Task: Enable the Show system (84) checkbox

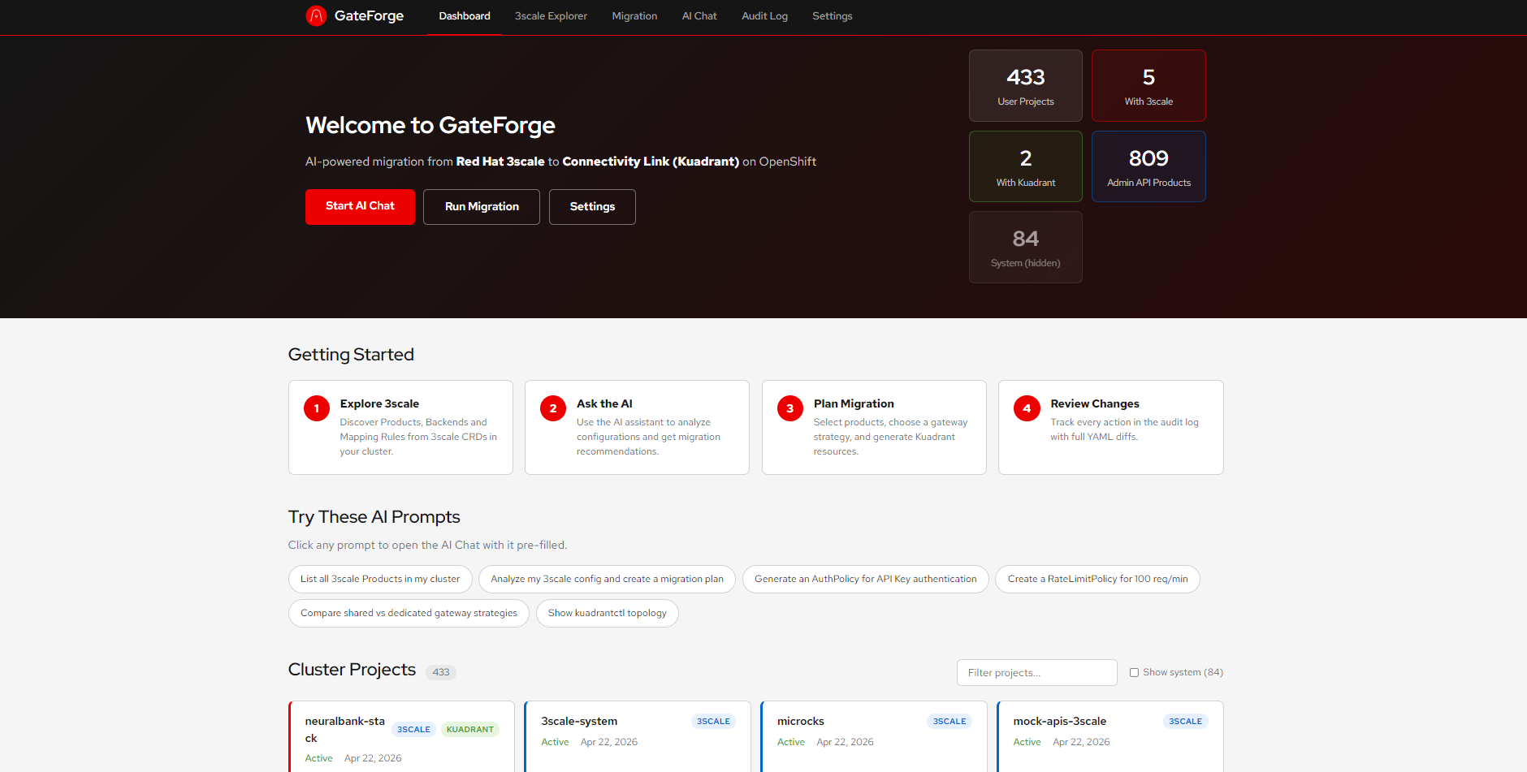Action: [x=1134, y=672]
